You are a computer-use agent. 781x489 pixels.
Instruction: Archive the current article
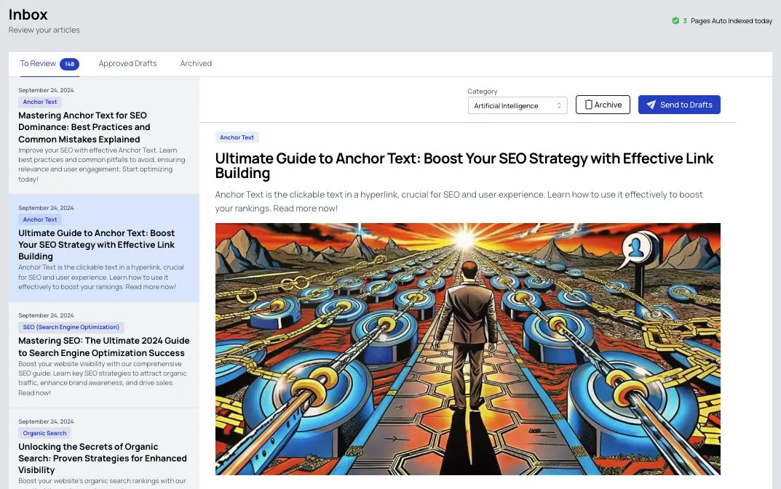[603, 105]
